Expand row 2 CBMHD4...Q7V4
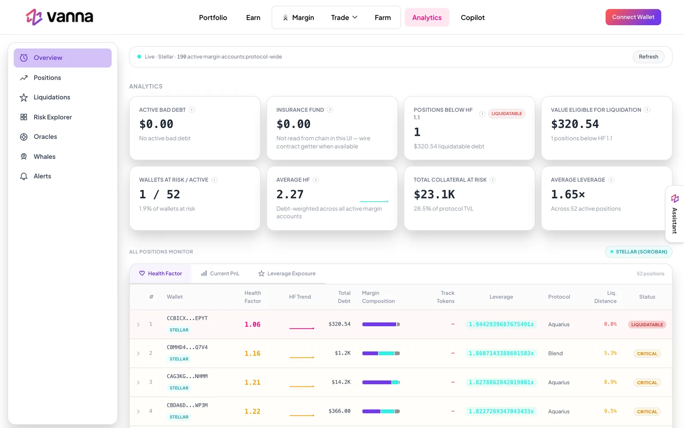This screenshot has width=684, height=428. point(138,354)
